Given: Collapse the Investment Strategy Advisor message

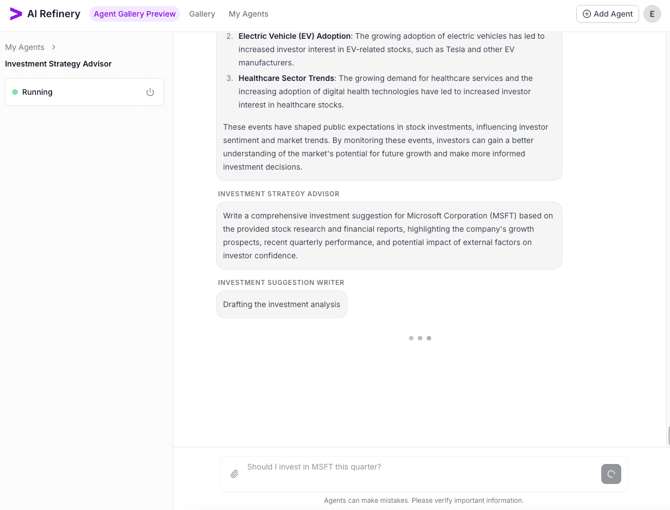Looking at the screenshot, I should tap(389, 235).
